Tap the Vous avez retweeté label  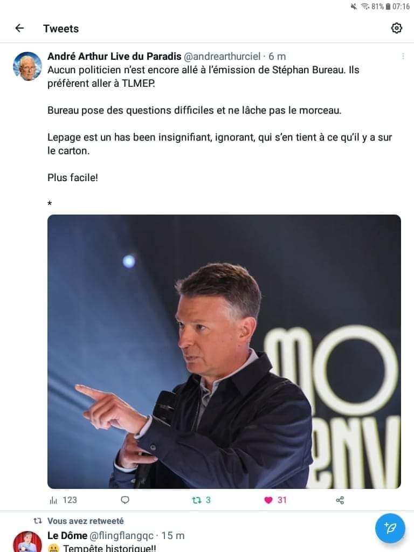coord(86,521)
